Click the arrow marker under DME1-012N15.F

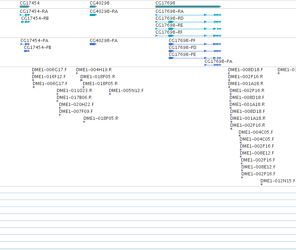(x=261, y=184)
